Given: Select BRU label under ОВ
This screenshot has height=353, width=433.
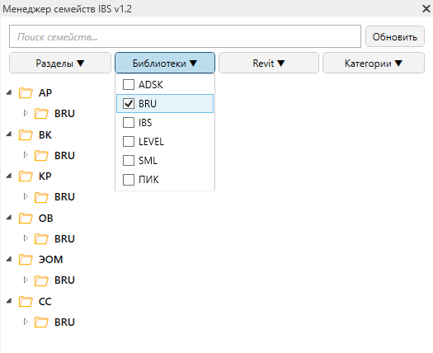Looking at the screenshot, I should click(x=64, y=239).
